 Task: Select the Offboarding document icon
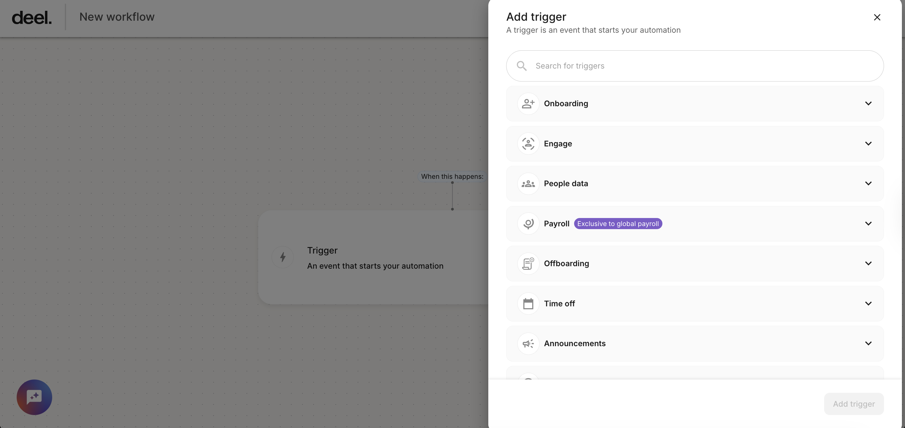[528, 263]
